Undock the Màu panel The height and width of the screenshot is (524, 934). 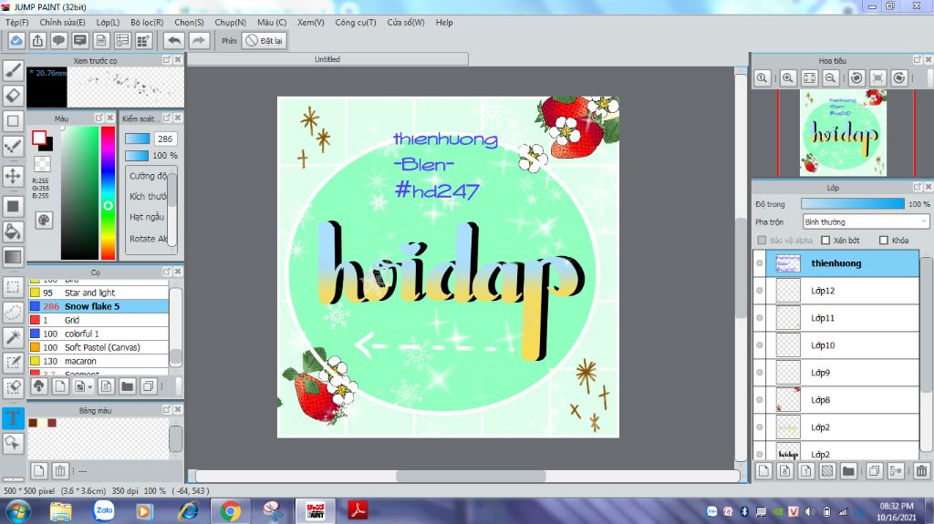point(99,118)
